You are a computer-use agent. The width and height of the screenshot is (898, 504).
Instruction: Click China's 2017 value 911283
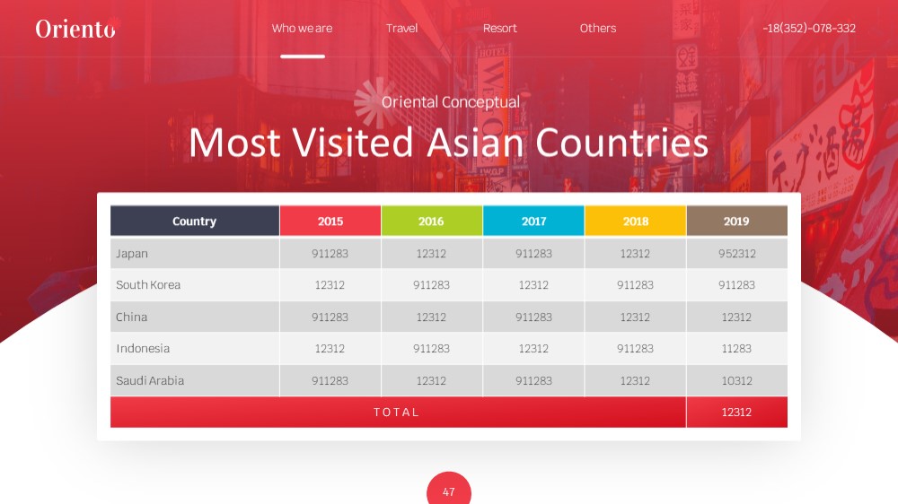(533, 317)
